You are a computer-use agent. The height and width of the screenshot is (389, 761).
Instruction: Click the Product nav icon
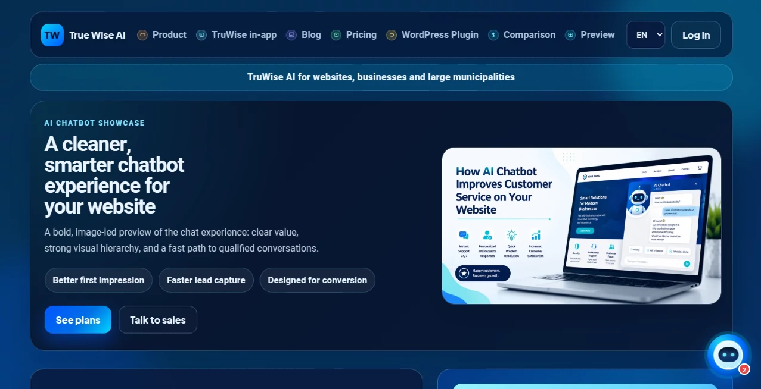pos(142,35)
